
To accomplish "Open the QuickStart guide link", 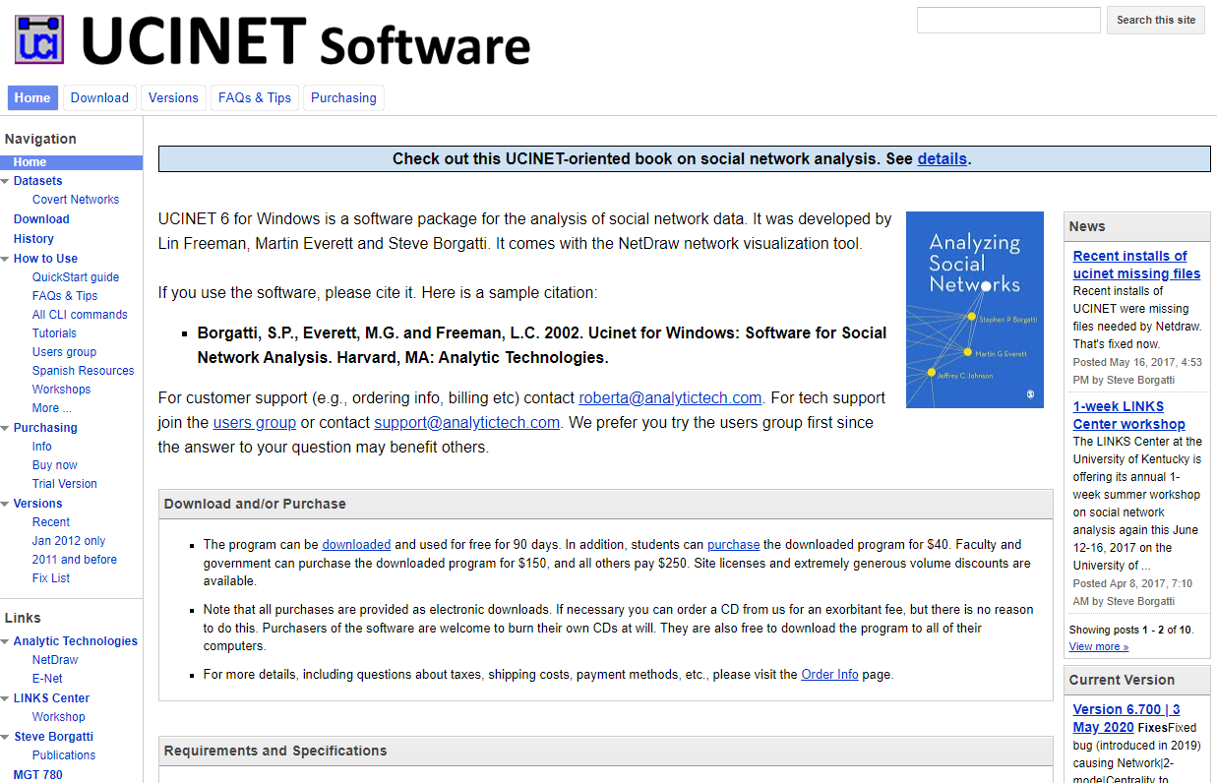I will (x=76, y=277).
